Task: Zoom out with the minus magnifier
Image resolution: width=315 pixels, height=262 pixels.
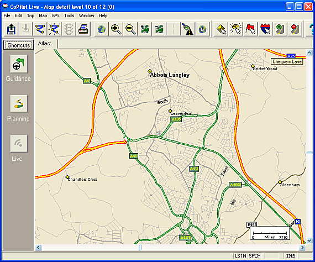Action: coord(130,29)
